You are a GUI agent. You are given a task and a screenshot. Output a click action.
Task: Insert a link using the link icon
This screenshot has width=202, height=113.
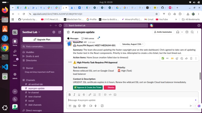pyautogui.click(x=90, y=95)
